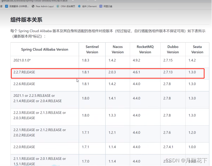The image size is (212, 166).
Task: Select the Sentinel Version column header
Action: click(92, 49)
